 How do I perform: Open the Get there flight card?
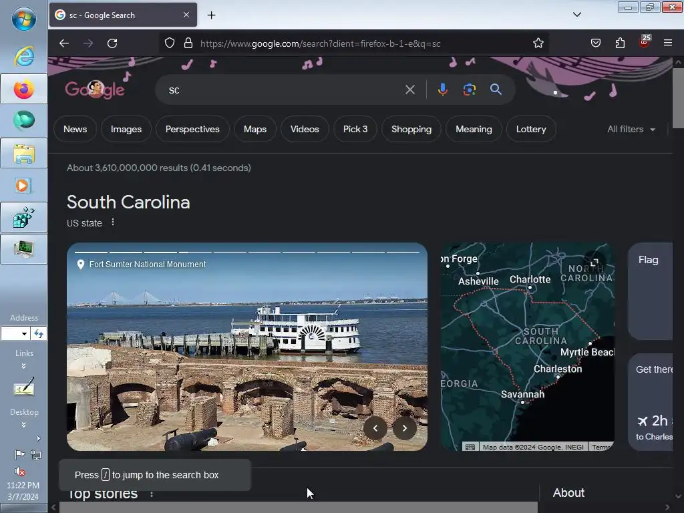pyautogui.click(x=651, y=401)
